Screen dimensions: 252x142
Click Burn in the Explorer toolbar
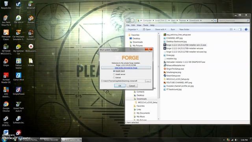tap(173, 30)
